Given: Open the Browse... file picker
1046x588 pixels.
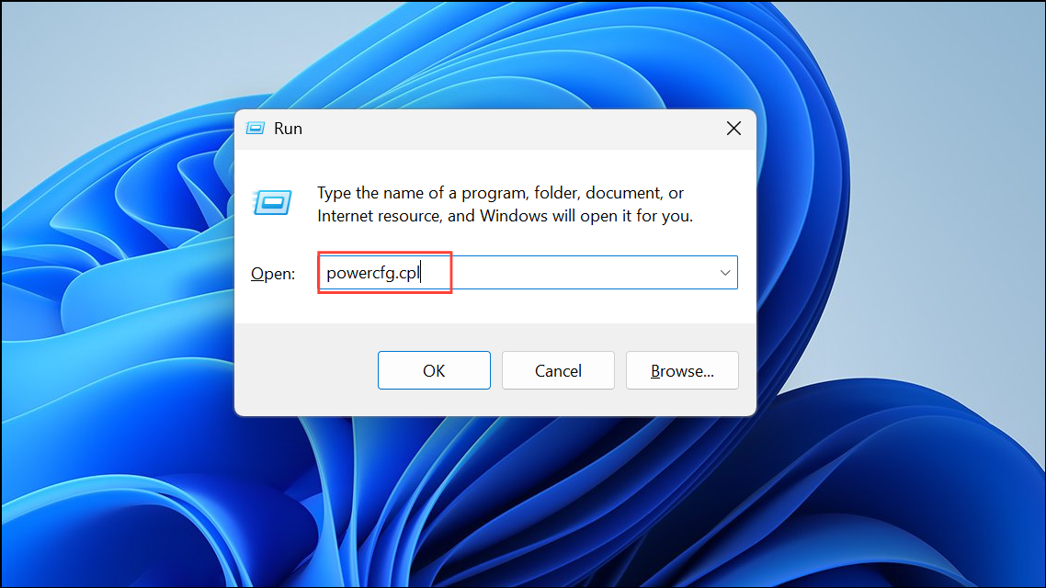Looking at the screenshot, I should (682, 370).
